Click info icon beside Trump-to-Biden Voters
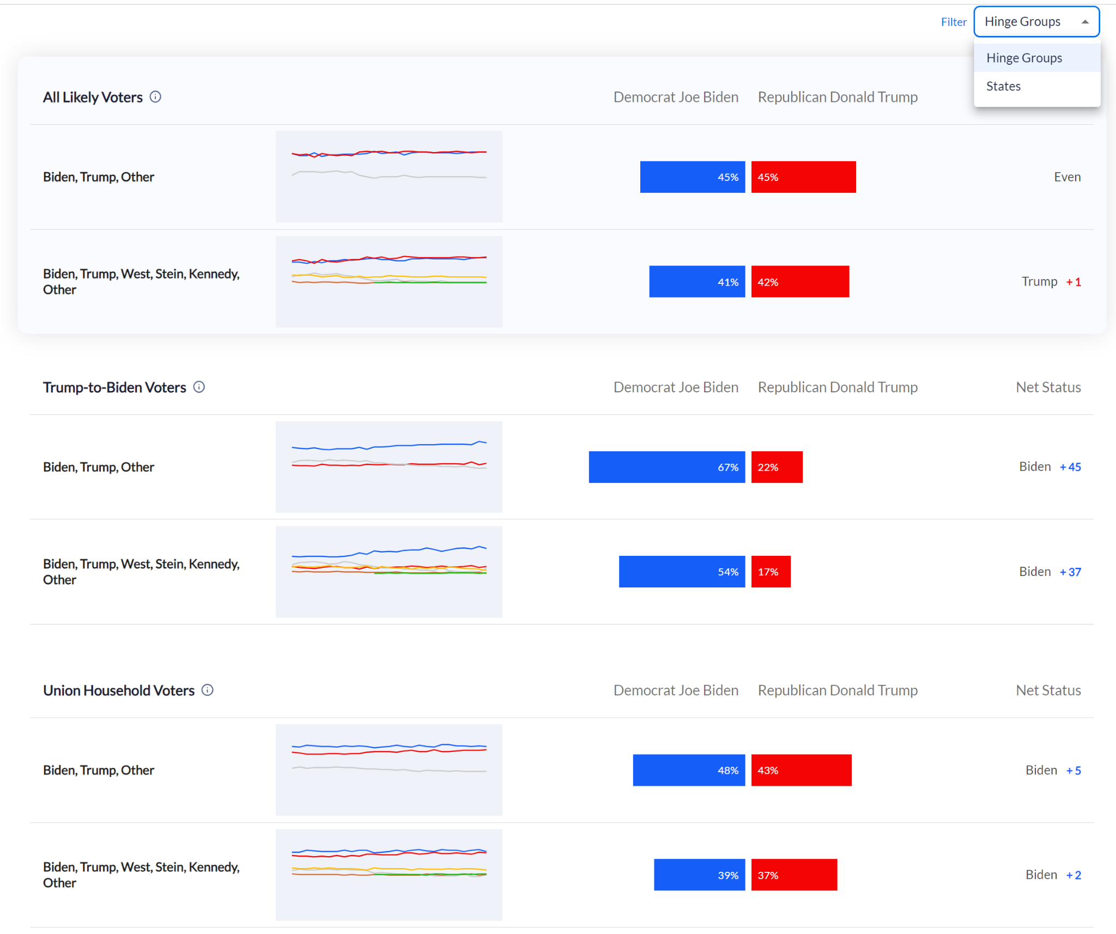This screenshot has height=934, width=1116. [x=199, y=387]
